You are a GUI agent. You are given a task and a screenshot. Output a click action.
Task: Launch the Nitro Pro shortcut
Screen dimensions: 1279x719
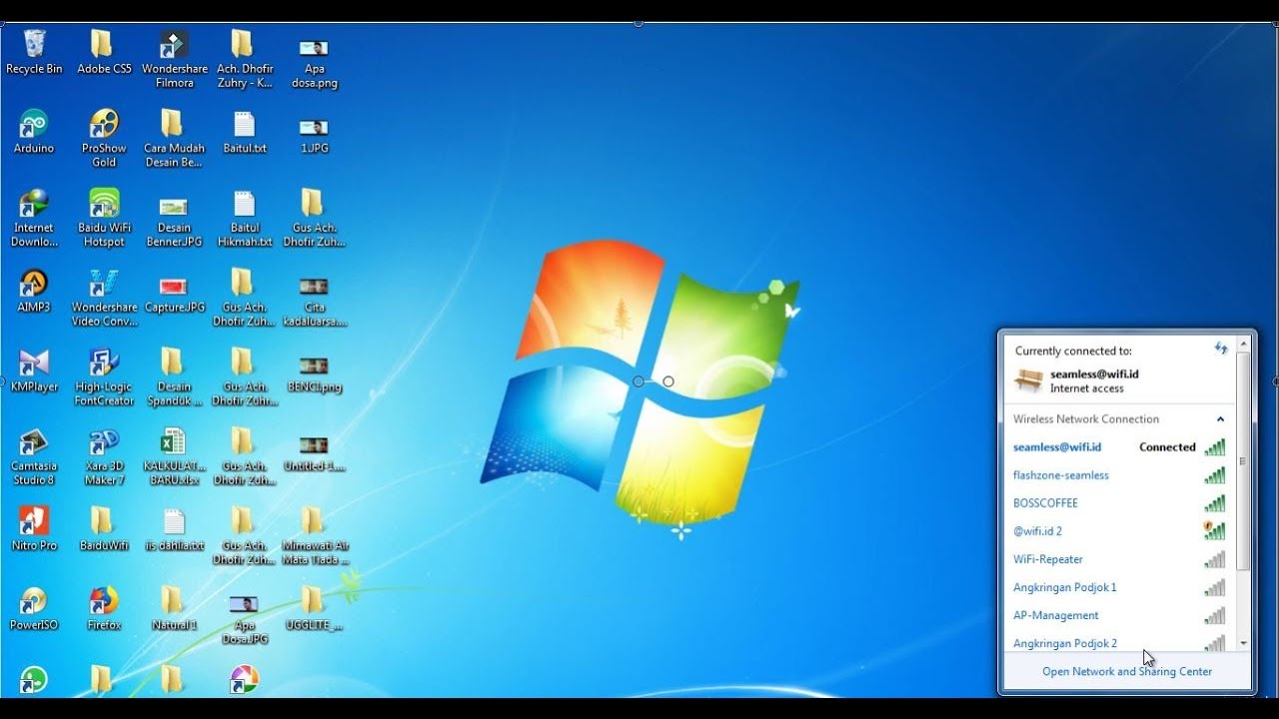[34, 529]
